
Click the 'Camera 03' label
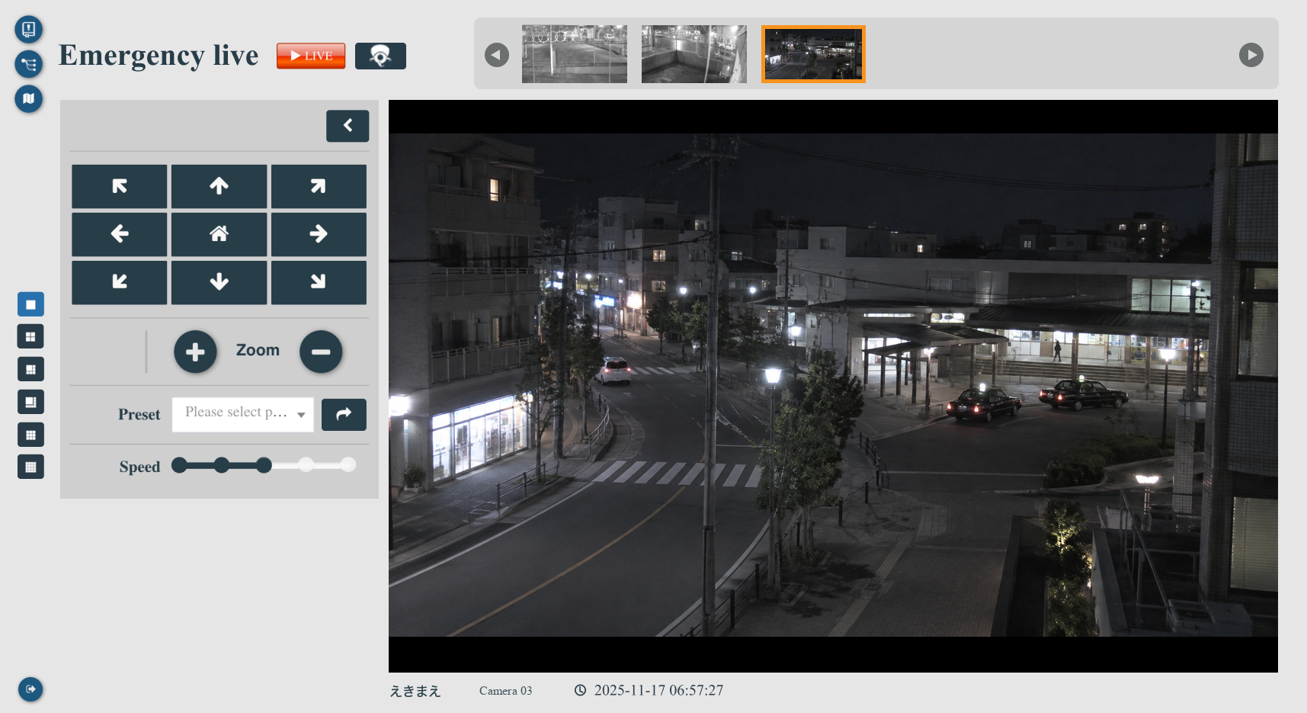coord(506,691)
